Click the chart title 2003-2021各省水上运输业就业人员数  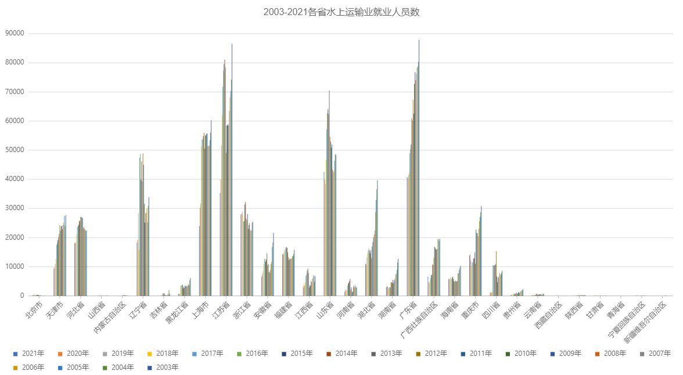point(341,12)
